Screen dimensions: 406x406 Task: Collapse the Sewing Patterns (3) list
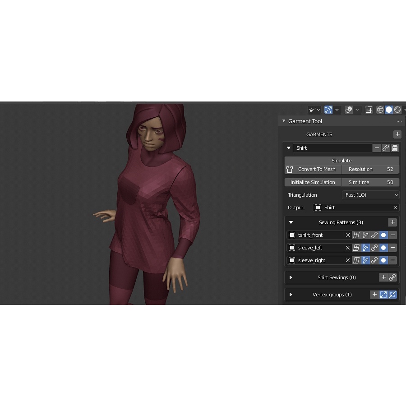click(x=291, y=222)
